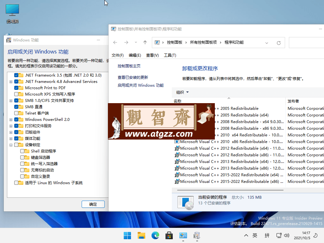
Task: Expand 打印和文件服务 node
Action: (x=11, y=126)
